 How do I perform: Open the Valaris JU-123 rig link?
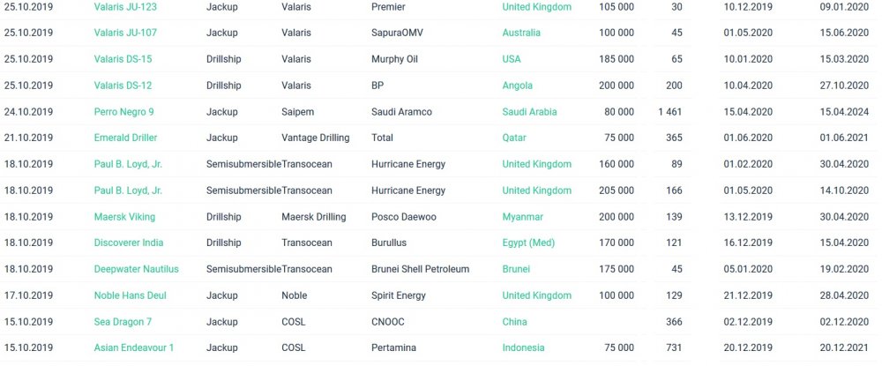pos(125,7)
